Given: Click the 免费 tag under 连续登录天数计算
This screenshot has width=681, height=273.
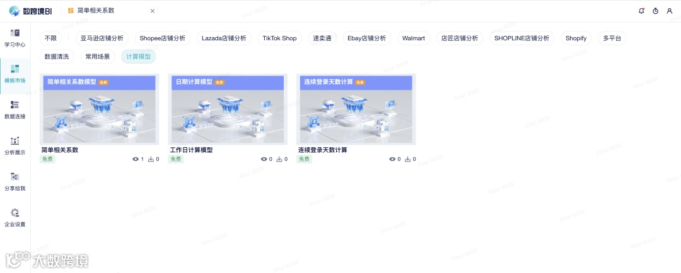Looking at the screenshot, I should 305,159.
